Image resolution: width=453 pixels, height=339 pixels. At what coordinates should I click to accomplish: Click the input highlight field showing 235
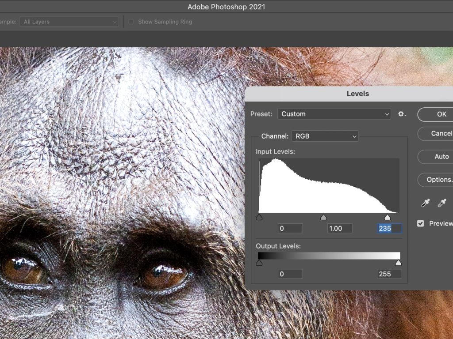389,228
